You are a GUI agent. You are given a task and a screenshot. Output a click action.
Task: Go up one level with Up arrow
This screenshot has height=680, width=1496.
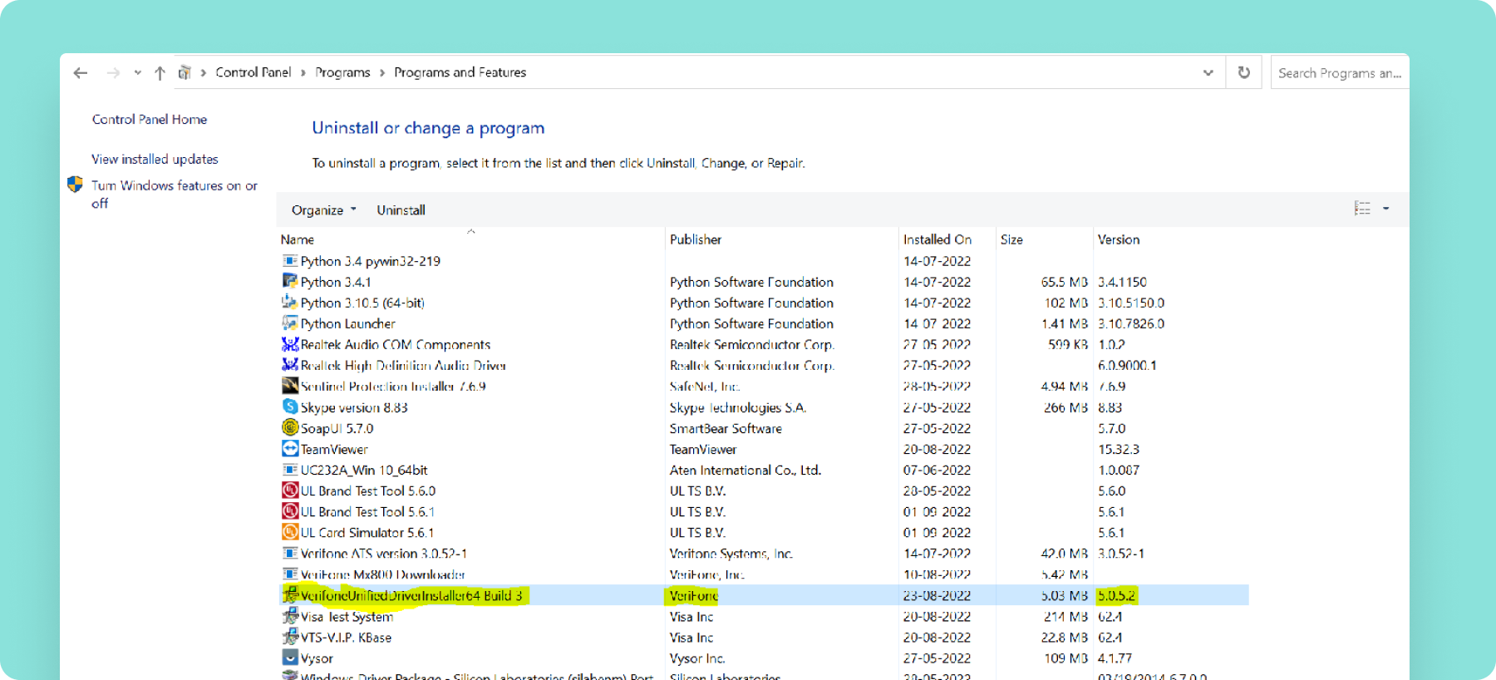160,73
